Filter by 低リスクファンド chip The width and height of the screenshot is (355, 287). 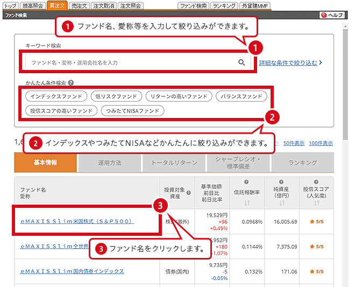(116, 96)
